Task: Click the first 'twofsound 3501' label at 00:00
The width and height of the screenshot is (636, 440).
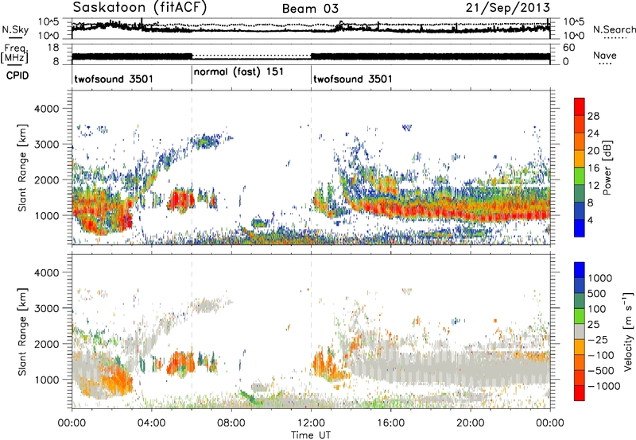Action: point(114,79)
